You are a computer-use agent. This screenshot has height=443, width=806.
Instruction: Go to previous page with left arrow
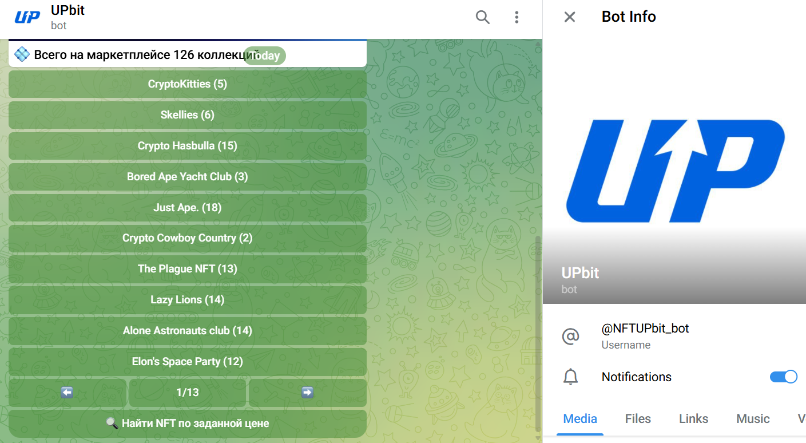coord(68,393)
